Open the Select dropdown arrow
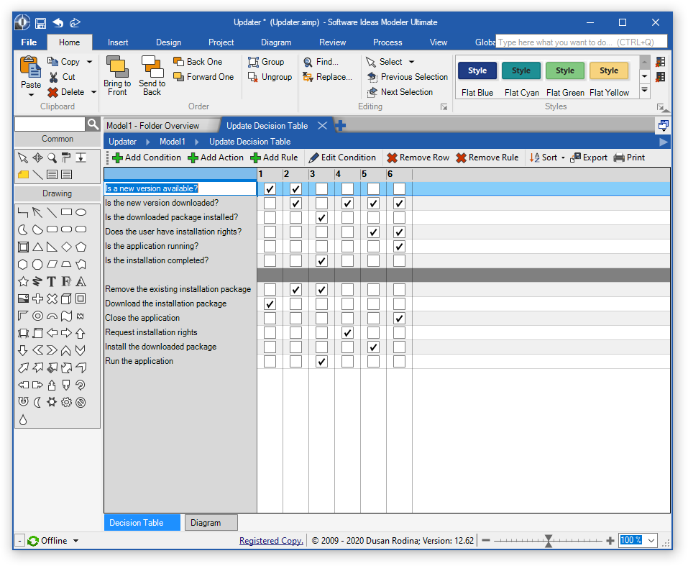 coord(411,62)
